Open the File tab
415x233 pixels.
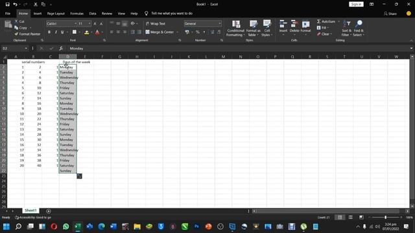click(8, 14)
